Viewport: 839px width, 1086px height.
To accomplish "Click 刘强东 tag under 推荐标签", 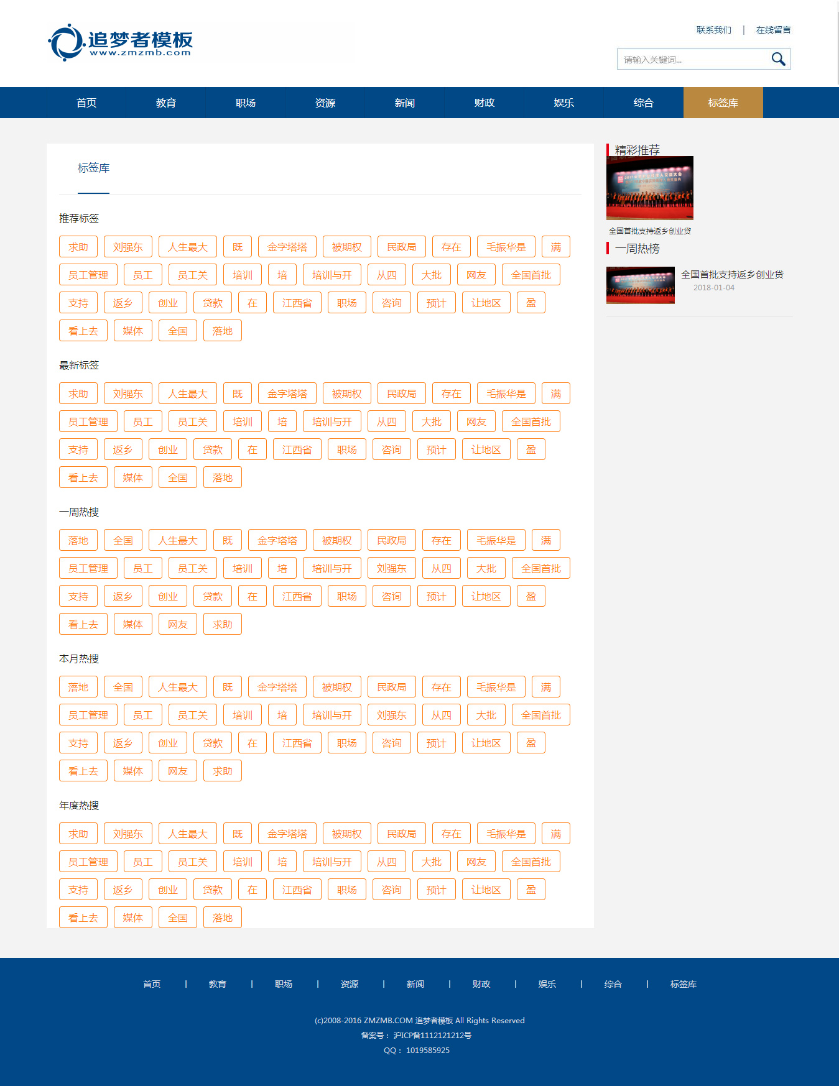I will tap(128, 247).
